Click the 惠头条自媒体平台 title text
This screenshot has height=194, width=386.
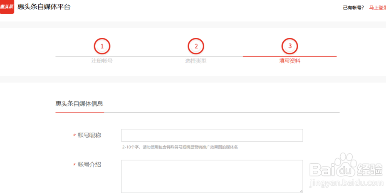[x=44, y=7]
